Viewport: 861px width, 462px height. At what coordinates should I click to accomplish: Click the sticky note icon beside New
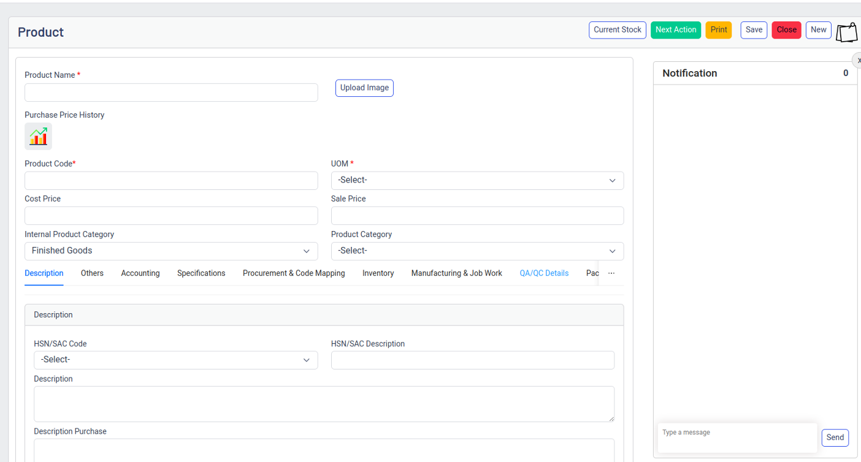coord(847,32)
